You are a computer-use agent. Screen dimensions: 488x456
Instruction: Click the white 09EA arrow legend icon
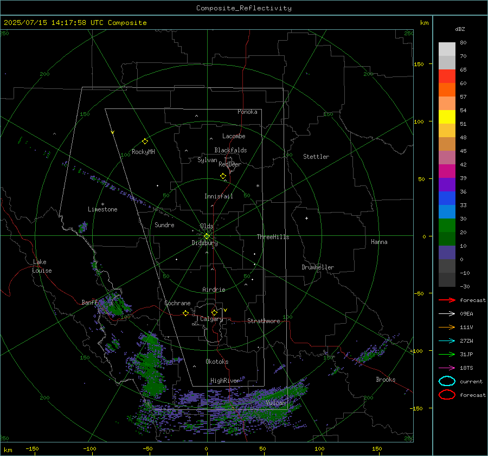447,313
